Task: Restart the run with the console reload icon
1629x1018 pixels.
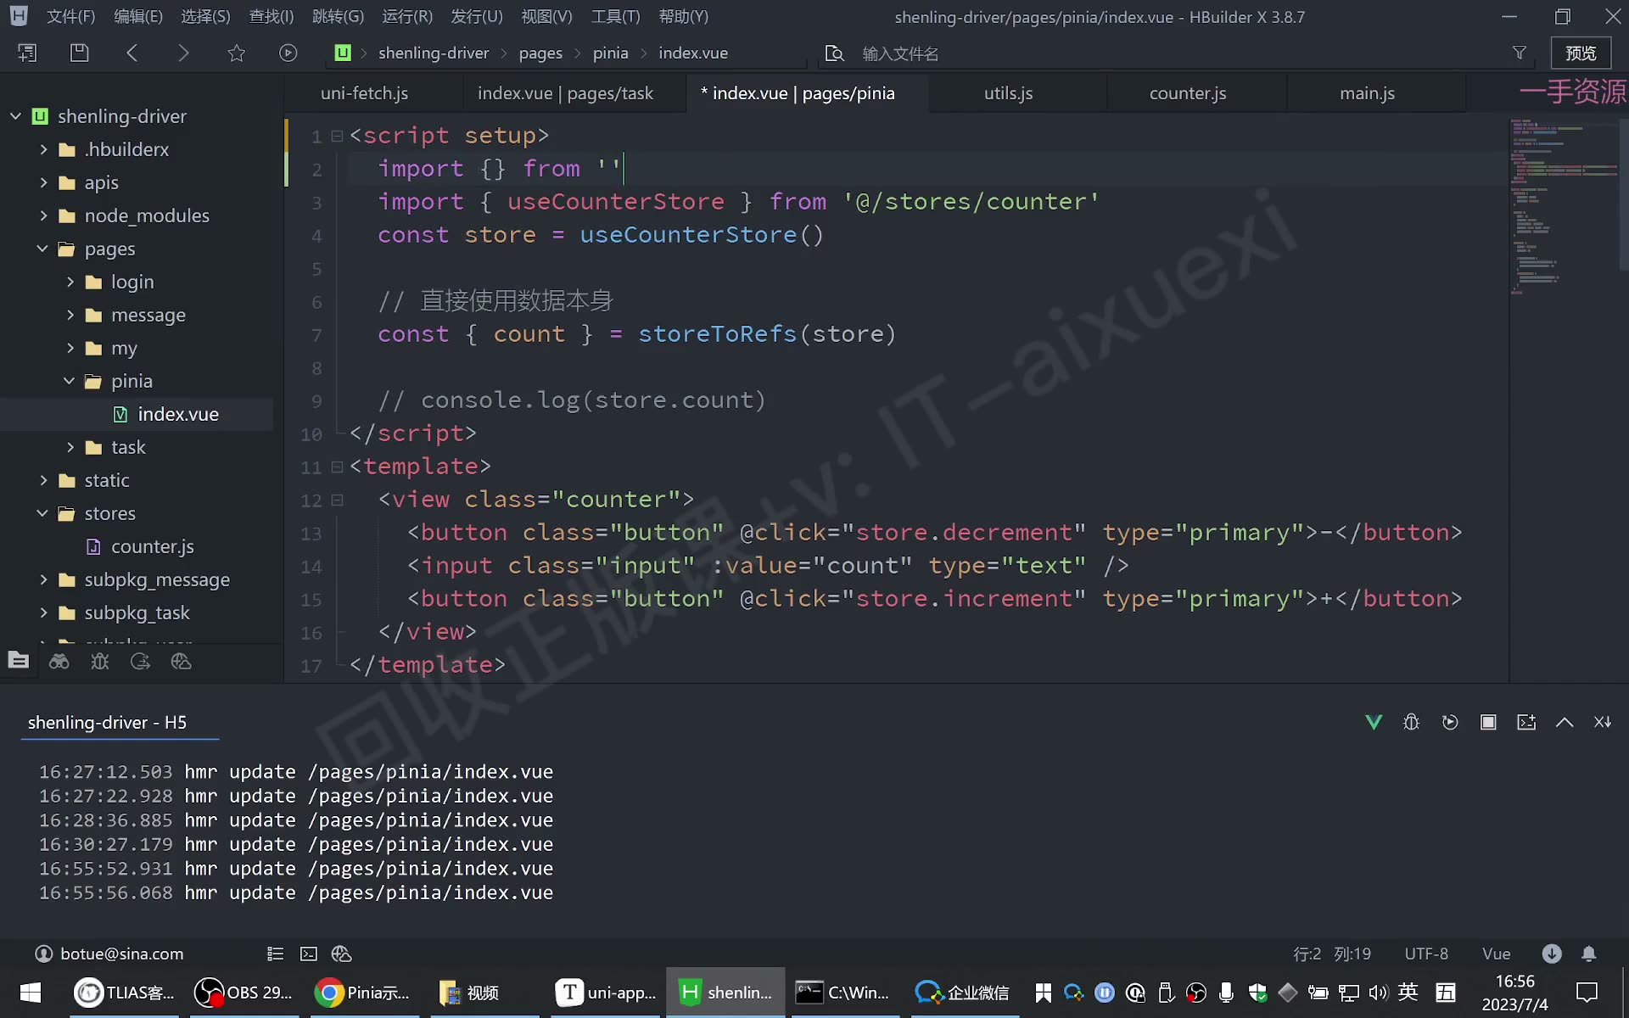Action: coord(1450,722)
